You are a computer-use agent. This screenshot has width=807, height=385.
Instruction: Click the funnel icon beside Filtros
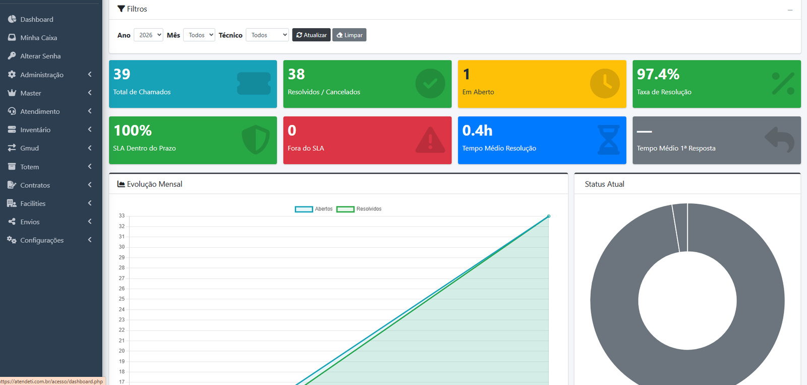[121, 9]
